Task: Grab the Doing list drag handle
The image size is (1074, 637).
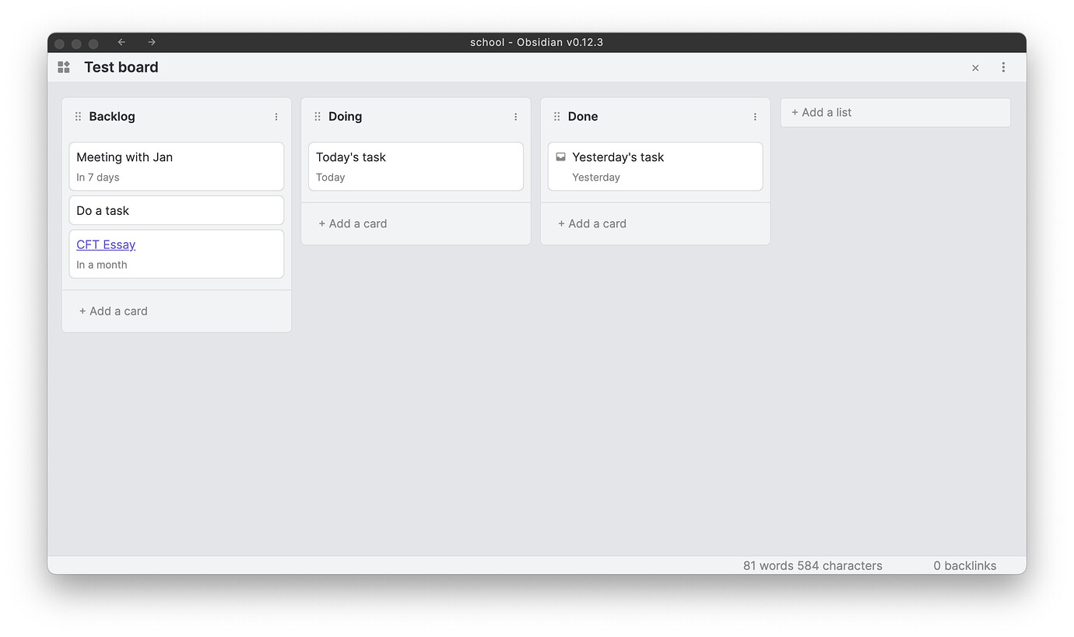Action: [318, 117]
